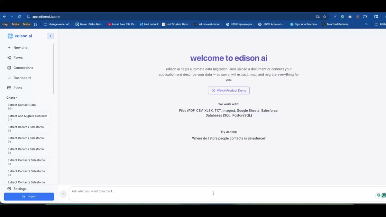This screenshot has height=217, width=386.
Task: Open the ssl renewal clonar... bookmark
Action: coord(208,24)
